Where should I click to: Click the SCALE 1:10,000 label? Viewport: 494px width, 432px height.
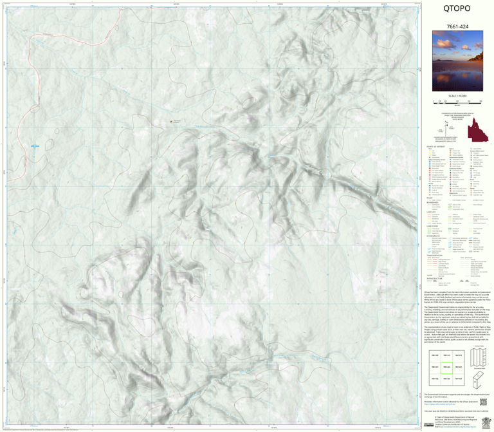tap(457, 96)
